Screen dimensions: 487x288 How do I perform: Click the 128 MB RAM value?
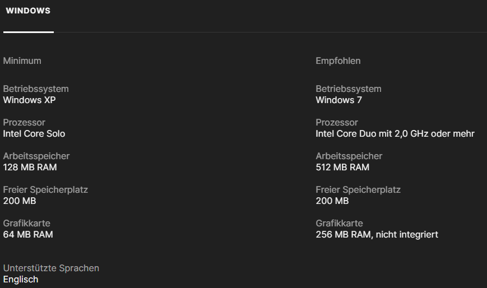point(30,168)
